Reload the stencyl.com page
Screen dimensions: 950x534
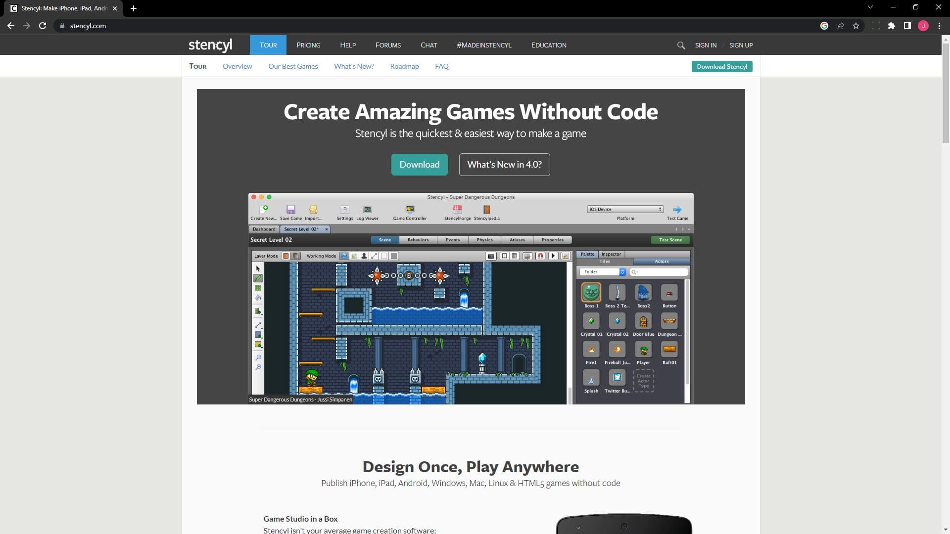click(43, 26)
